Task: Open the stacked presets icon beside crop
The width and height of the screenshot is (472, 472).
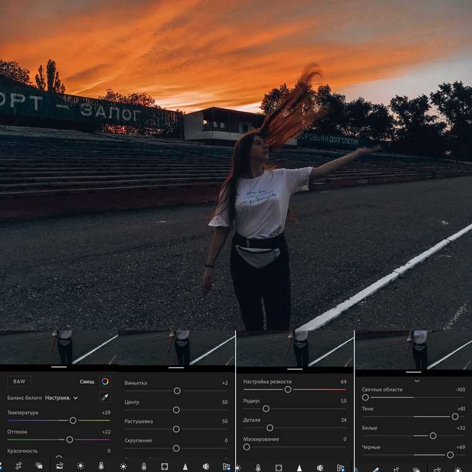Action: coord(39,466)
